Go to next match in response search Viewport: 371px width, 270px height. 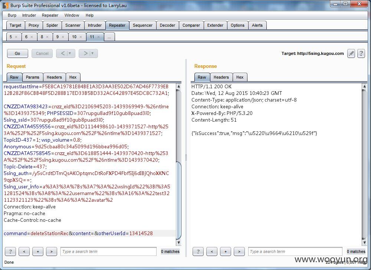point(239,251)
